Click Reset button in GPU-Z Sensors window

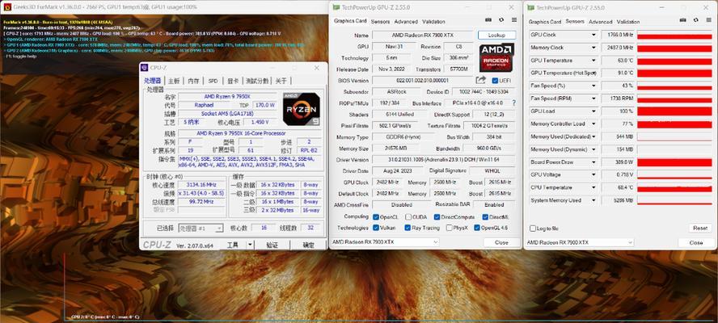pos(699,229)
